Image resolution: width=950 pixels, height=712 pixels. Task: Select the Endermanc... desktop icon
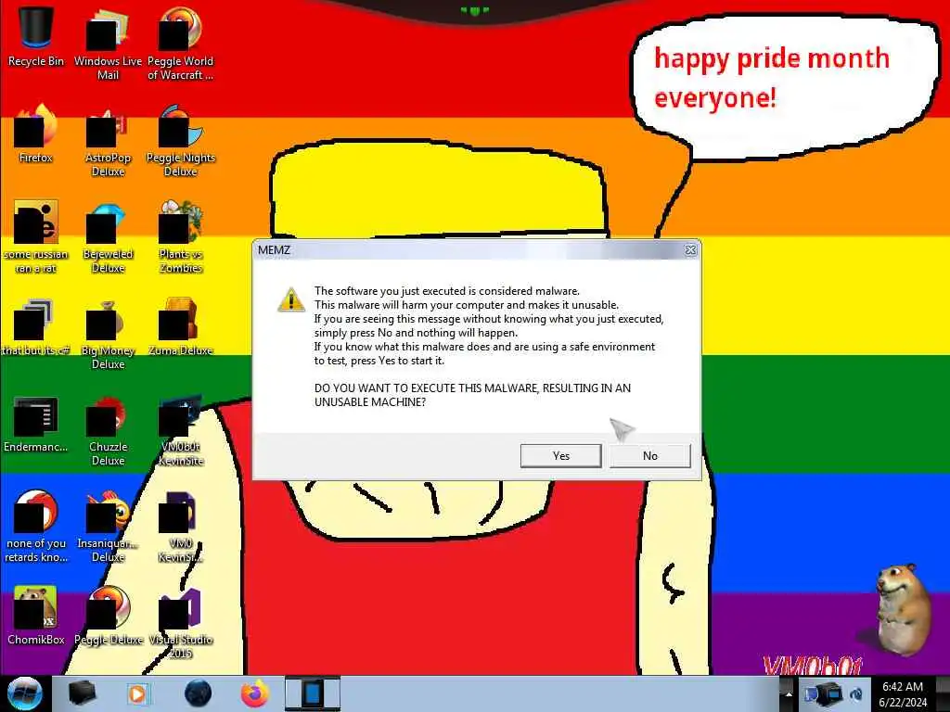[x=36, y=424]
